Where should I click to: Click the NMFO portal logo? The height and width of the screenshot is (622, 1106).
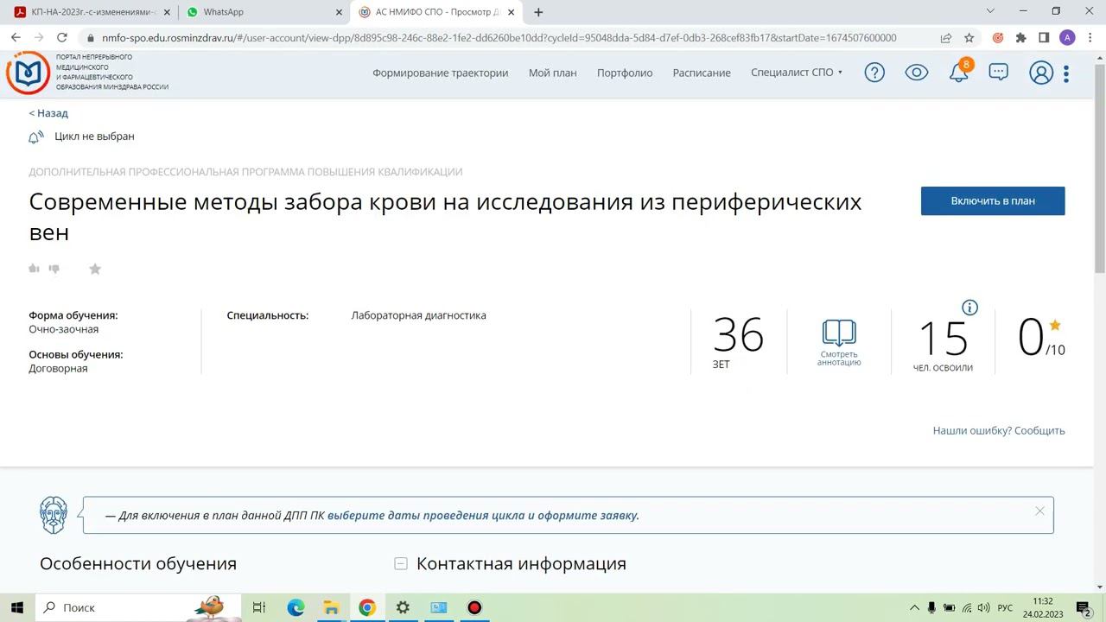[28, 73]
